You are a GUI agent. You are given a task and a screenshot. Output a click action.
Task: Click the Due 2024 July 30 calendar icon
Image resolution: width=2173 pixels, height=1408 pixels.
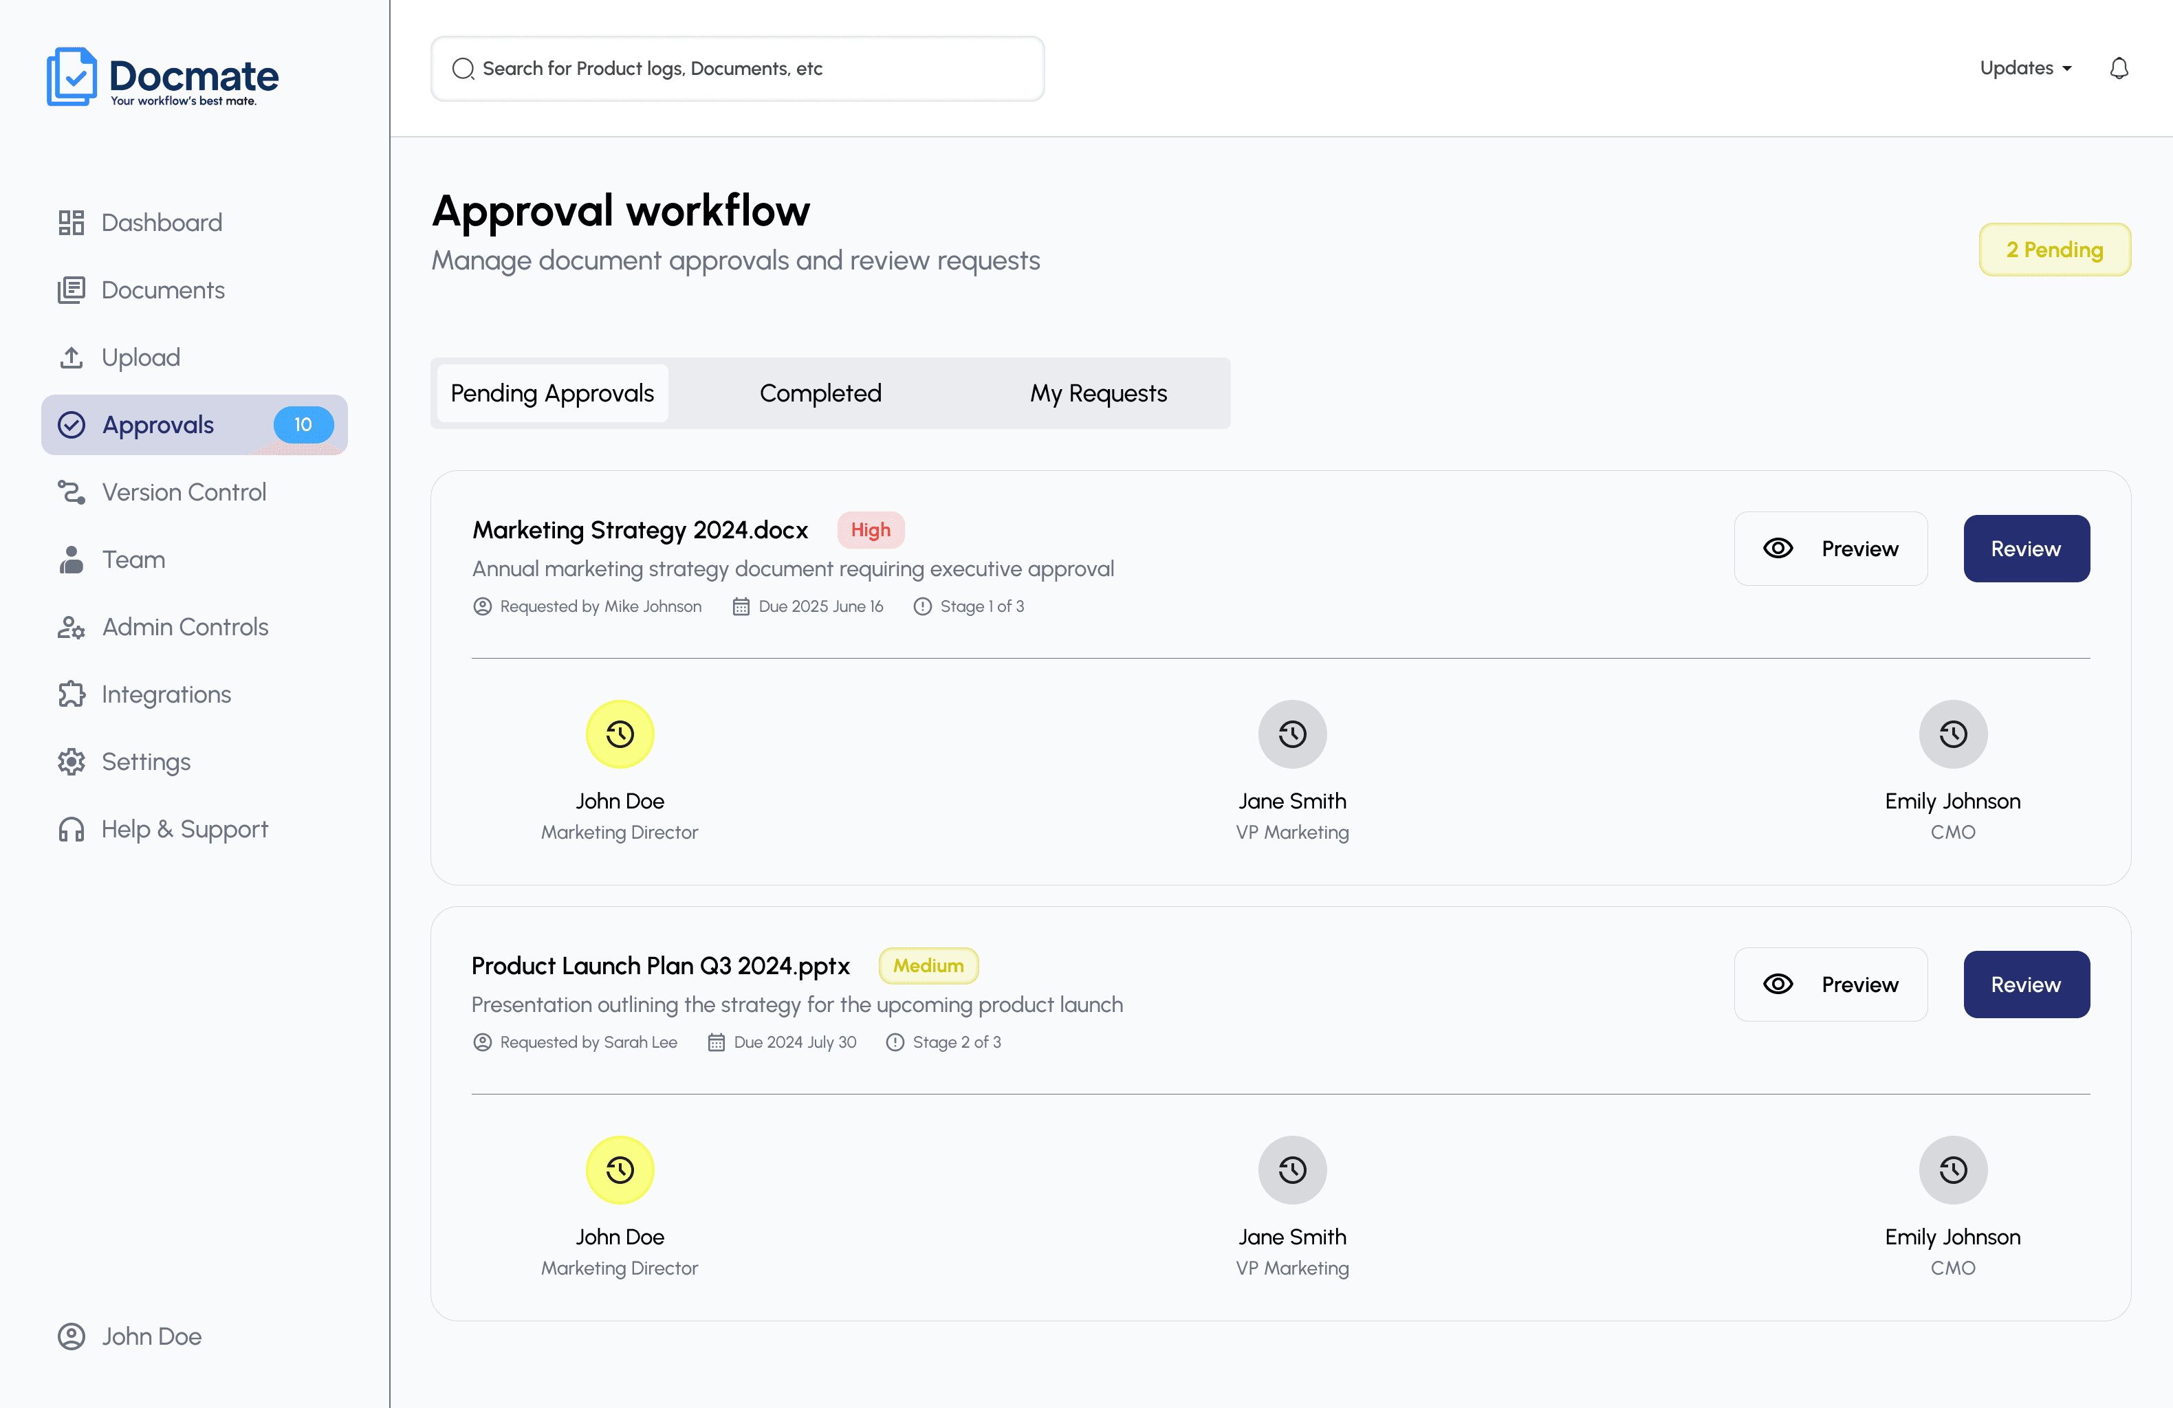717,1042
